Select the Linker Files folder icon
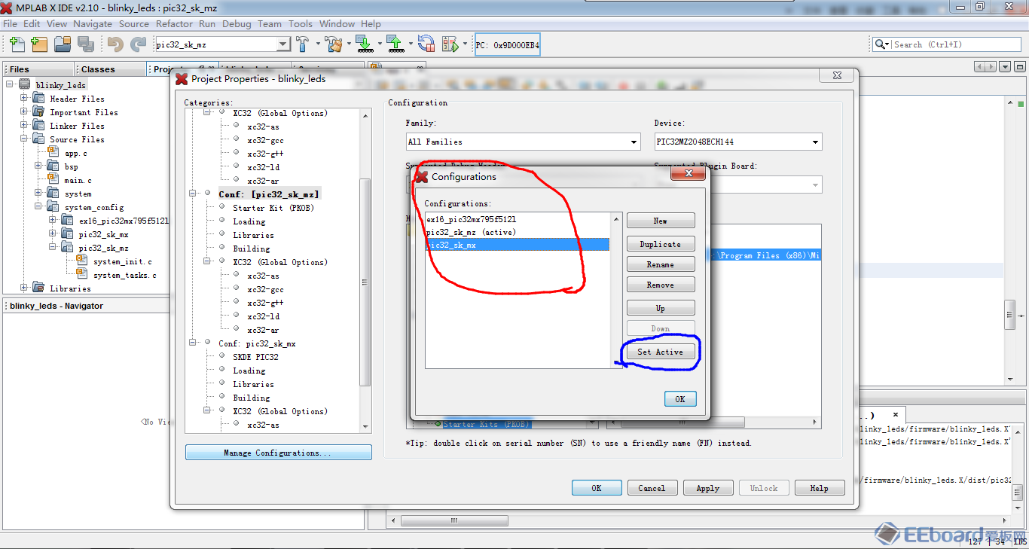The image size is (1029, 549). pyautogui.click(x=38, y=126)
